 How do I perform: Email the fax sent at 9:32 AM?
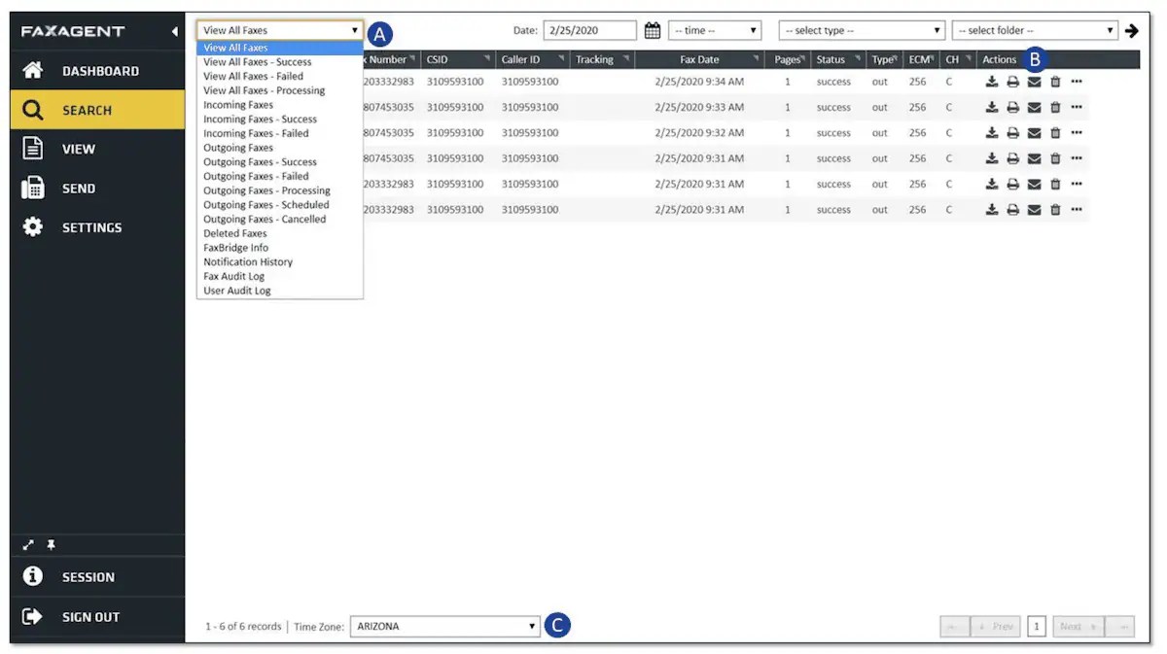point(1034,133)
